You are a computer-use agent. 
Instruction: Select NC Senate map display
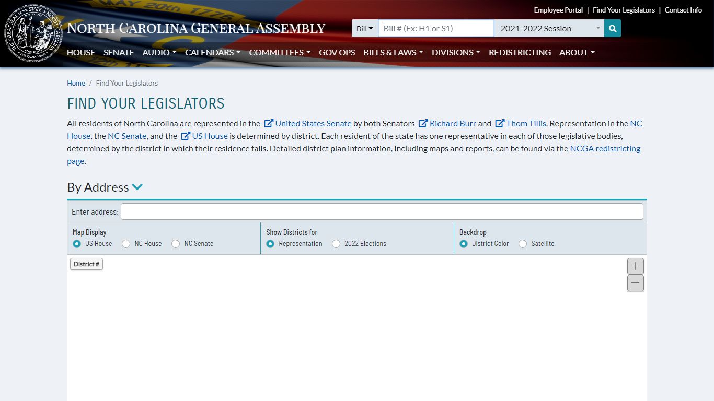[176, 244]
